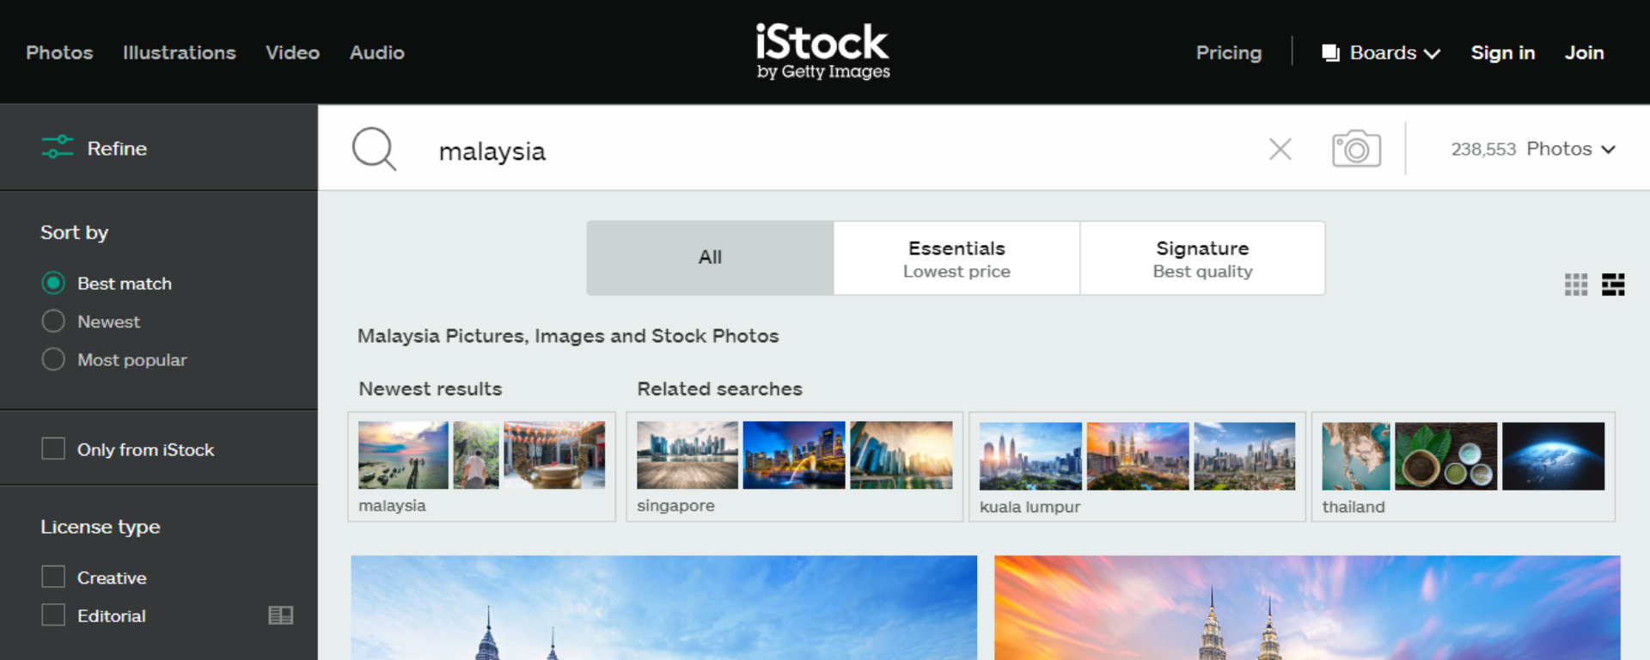Open the Pricing link
Image resolution: width=1650 pixels, height=660 pixels.
pos(1229,53)
